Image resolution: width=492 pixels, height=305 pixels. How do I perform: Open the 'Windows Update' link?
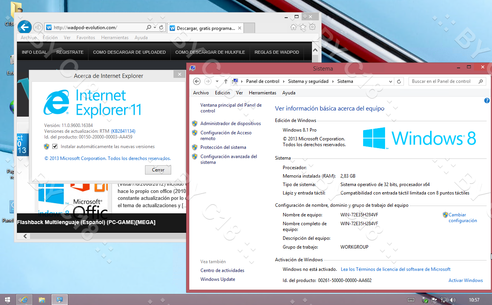[218, 279]
